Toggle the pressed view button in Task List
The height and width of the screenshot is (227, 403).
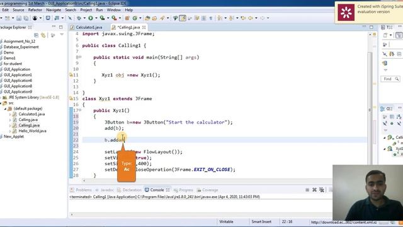399,35
